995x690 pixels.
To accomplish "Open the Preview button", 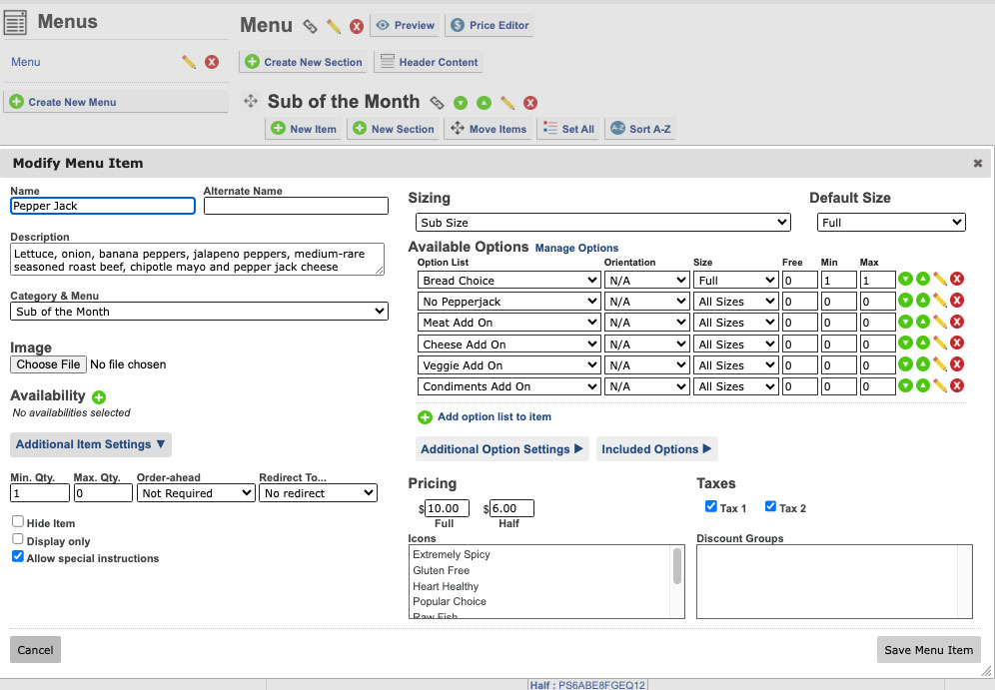I will (x=406, y=25).
